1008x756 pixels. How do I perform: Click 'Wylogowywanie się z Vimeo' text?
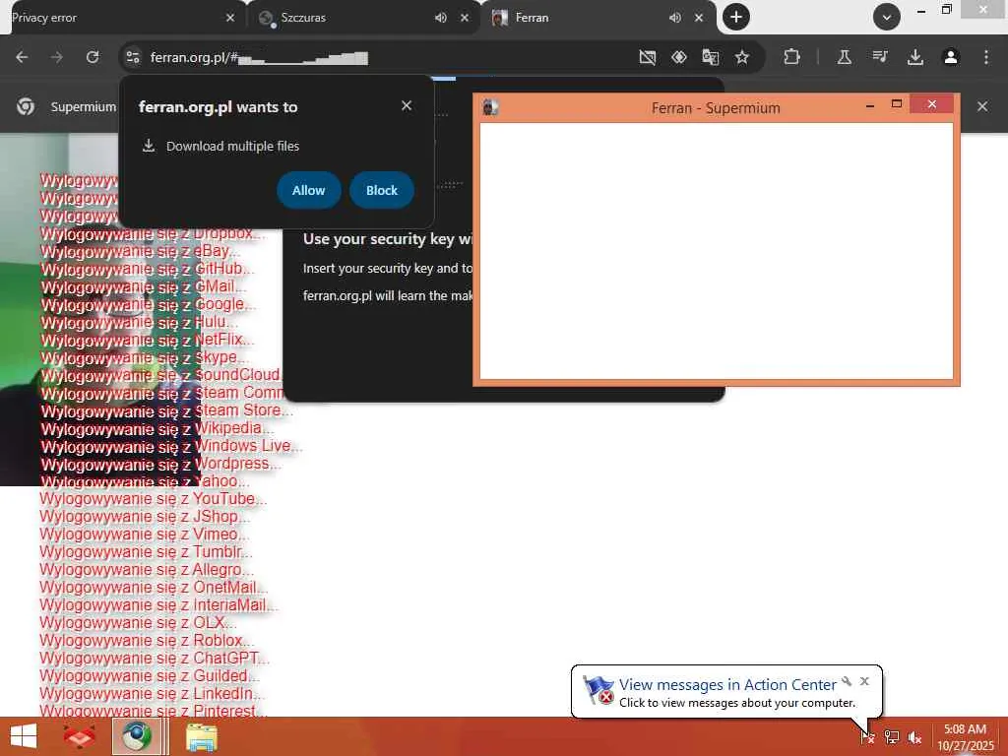pyautogui.click(x=144, y=535)
